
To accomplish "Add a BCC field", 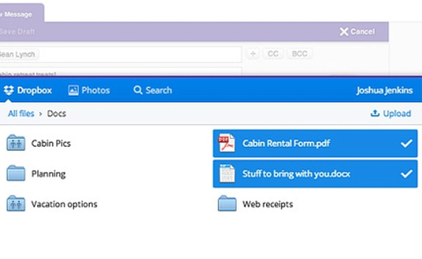I will (x=300, y=54).
